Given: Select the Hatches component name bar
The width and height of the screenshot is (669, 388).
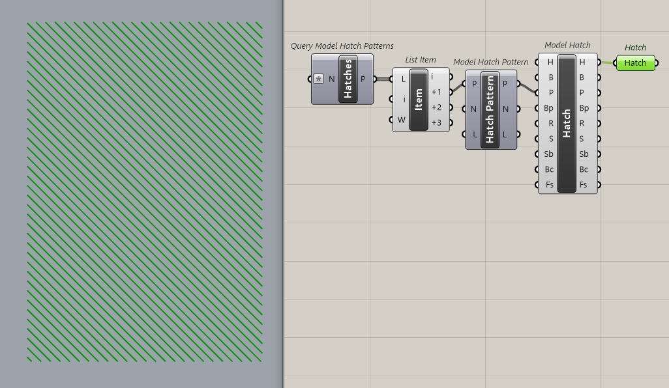Looking at the screenshot, I should point(348,79).
